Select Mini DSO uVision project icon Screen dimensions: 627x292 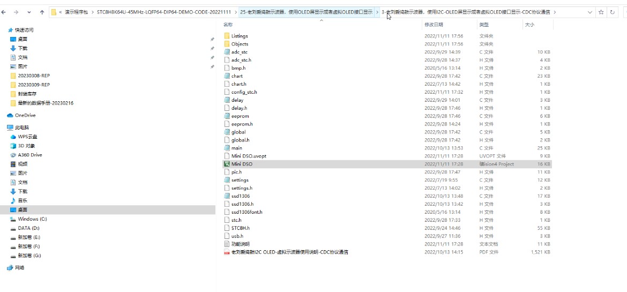227,164
